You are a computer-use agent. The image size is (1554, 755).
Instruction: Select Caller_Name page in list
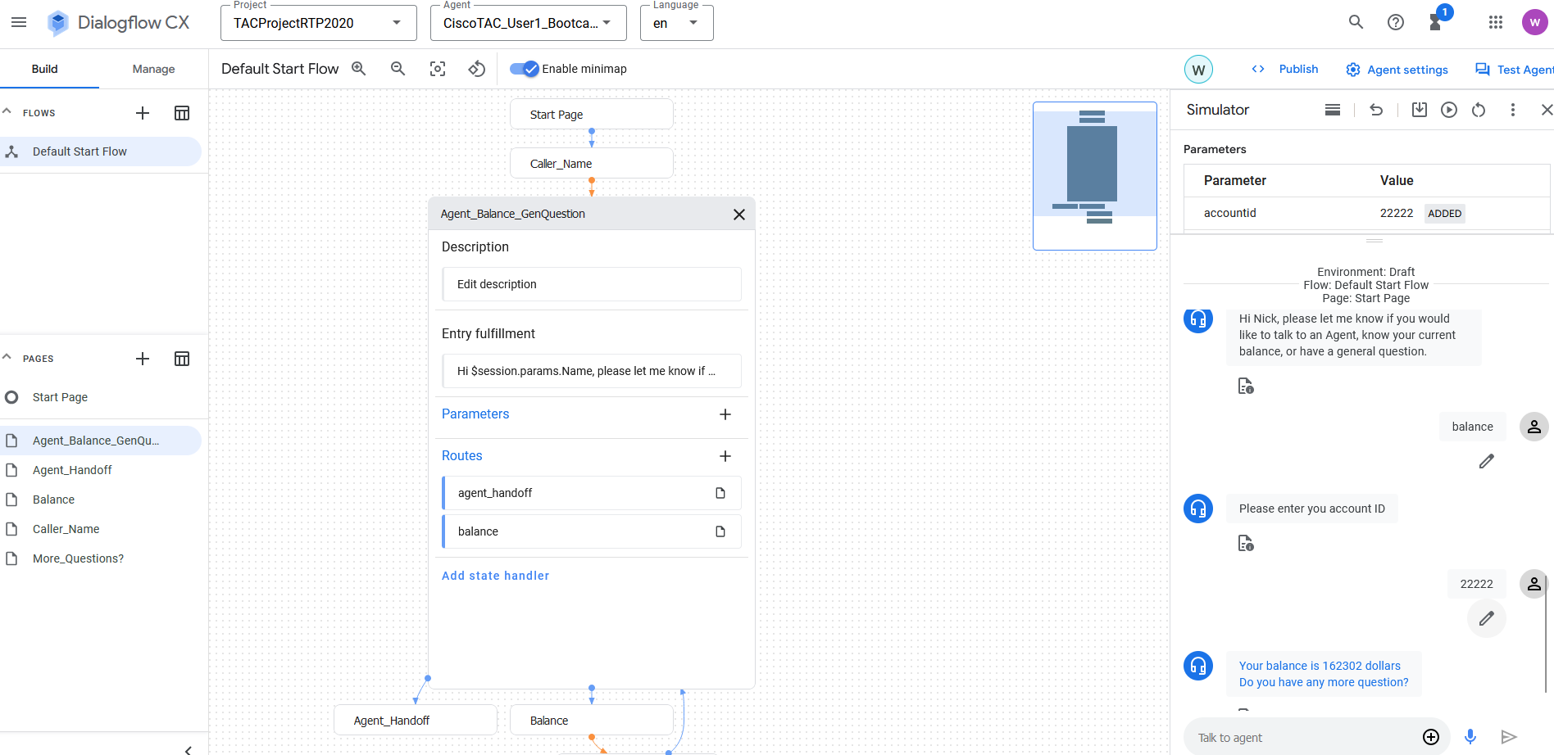[100, 529]
